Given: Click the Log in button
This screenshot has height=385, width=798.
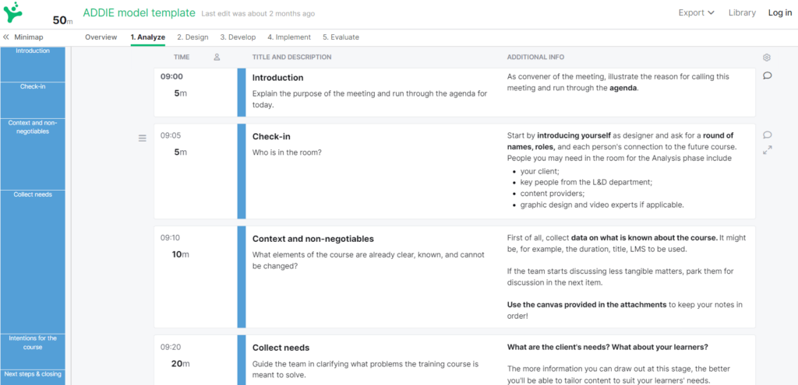Looking at the screenshot, I should [x=779, y=13].
